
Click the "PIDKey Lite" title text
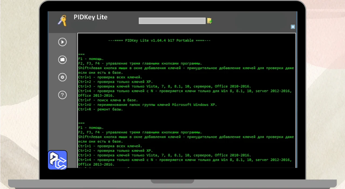click(91, 17)
